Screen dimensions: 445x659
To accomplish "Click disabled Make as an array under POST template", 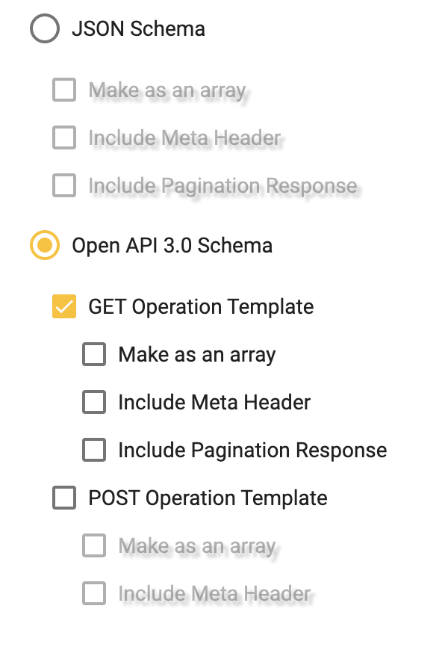I will coord(94,545).
